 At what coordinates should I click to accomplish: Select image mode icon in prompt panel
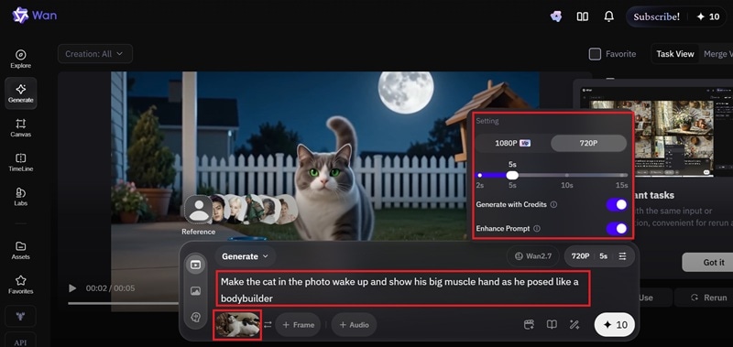[195, 291]
